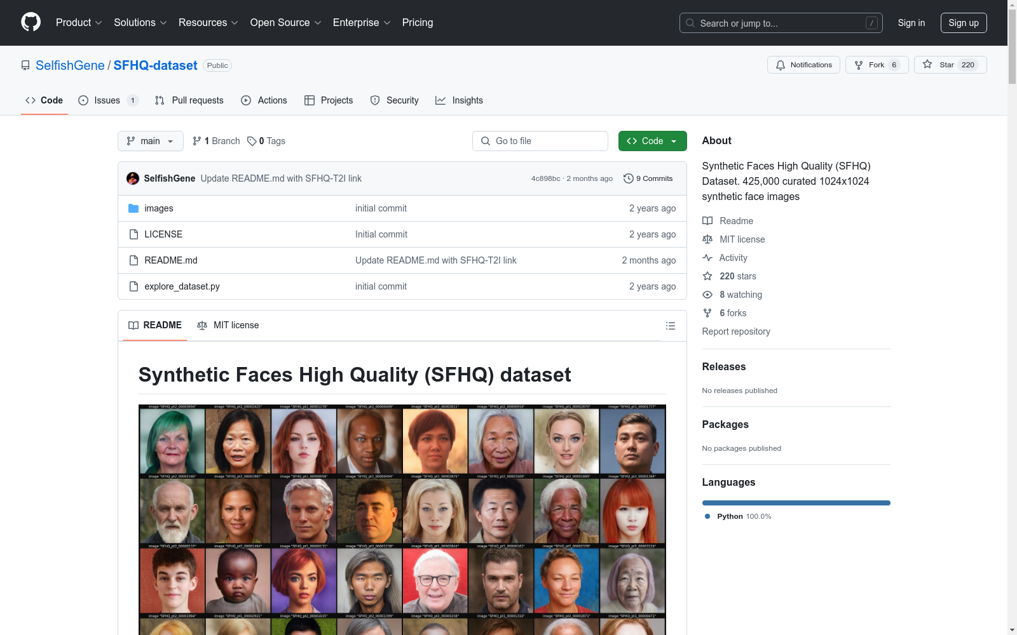Click the Activity pulse icon

[707, 258]
